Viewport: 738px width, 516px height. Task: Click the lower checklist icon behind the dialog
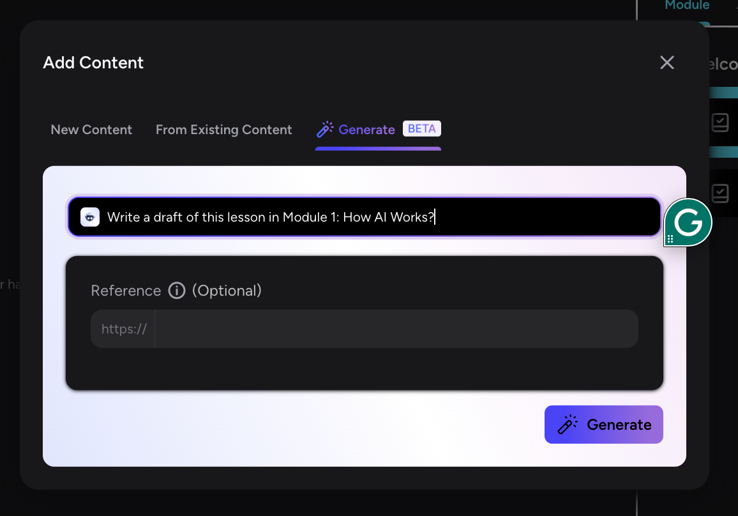pyautogui.click(x=720, y=192)
